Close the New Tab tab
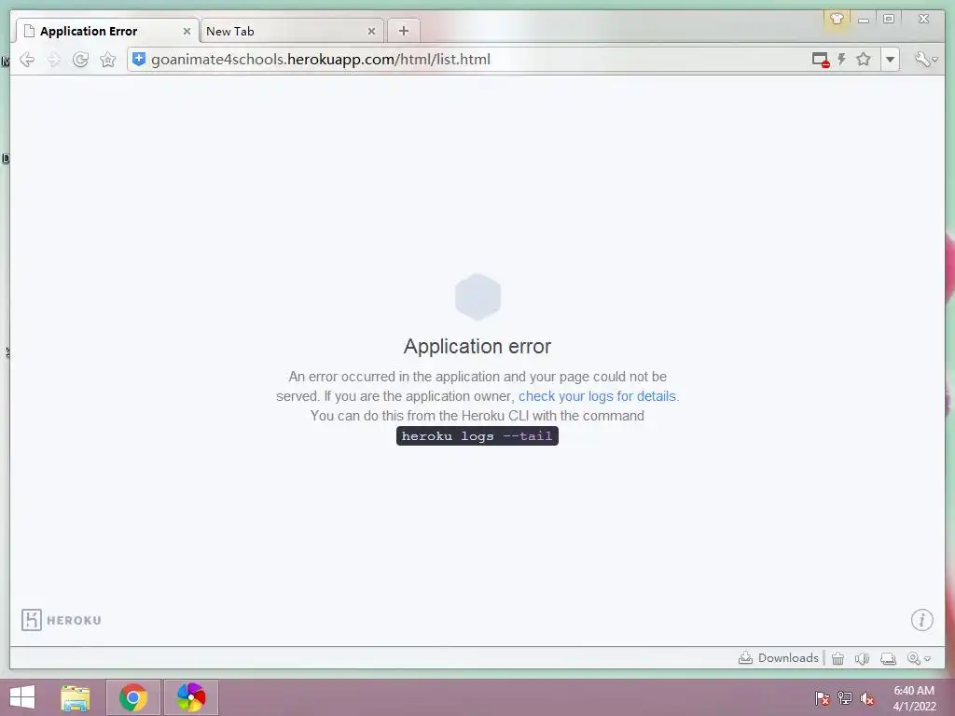955x716 pixels. tap(371, 31)
